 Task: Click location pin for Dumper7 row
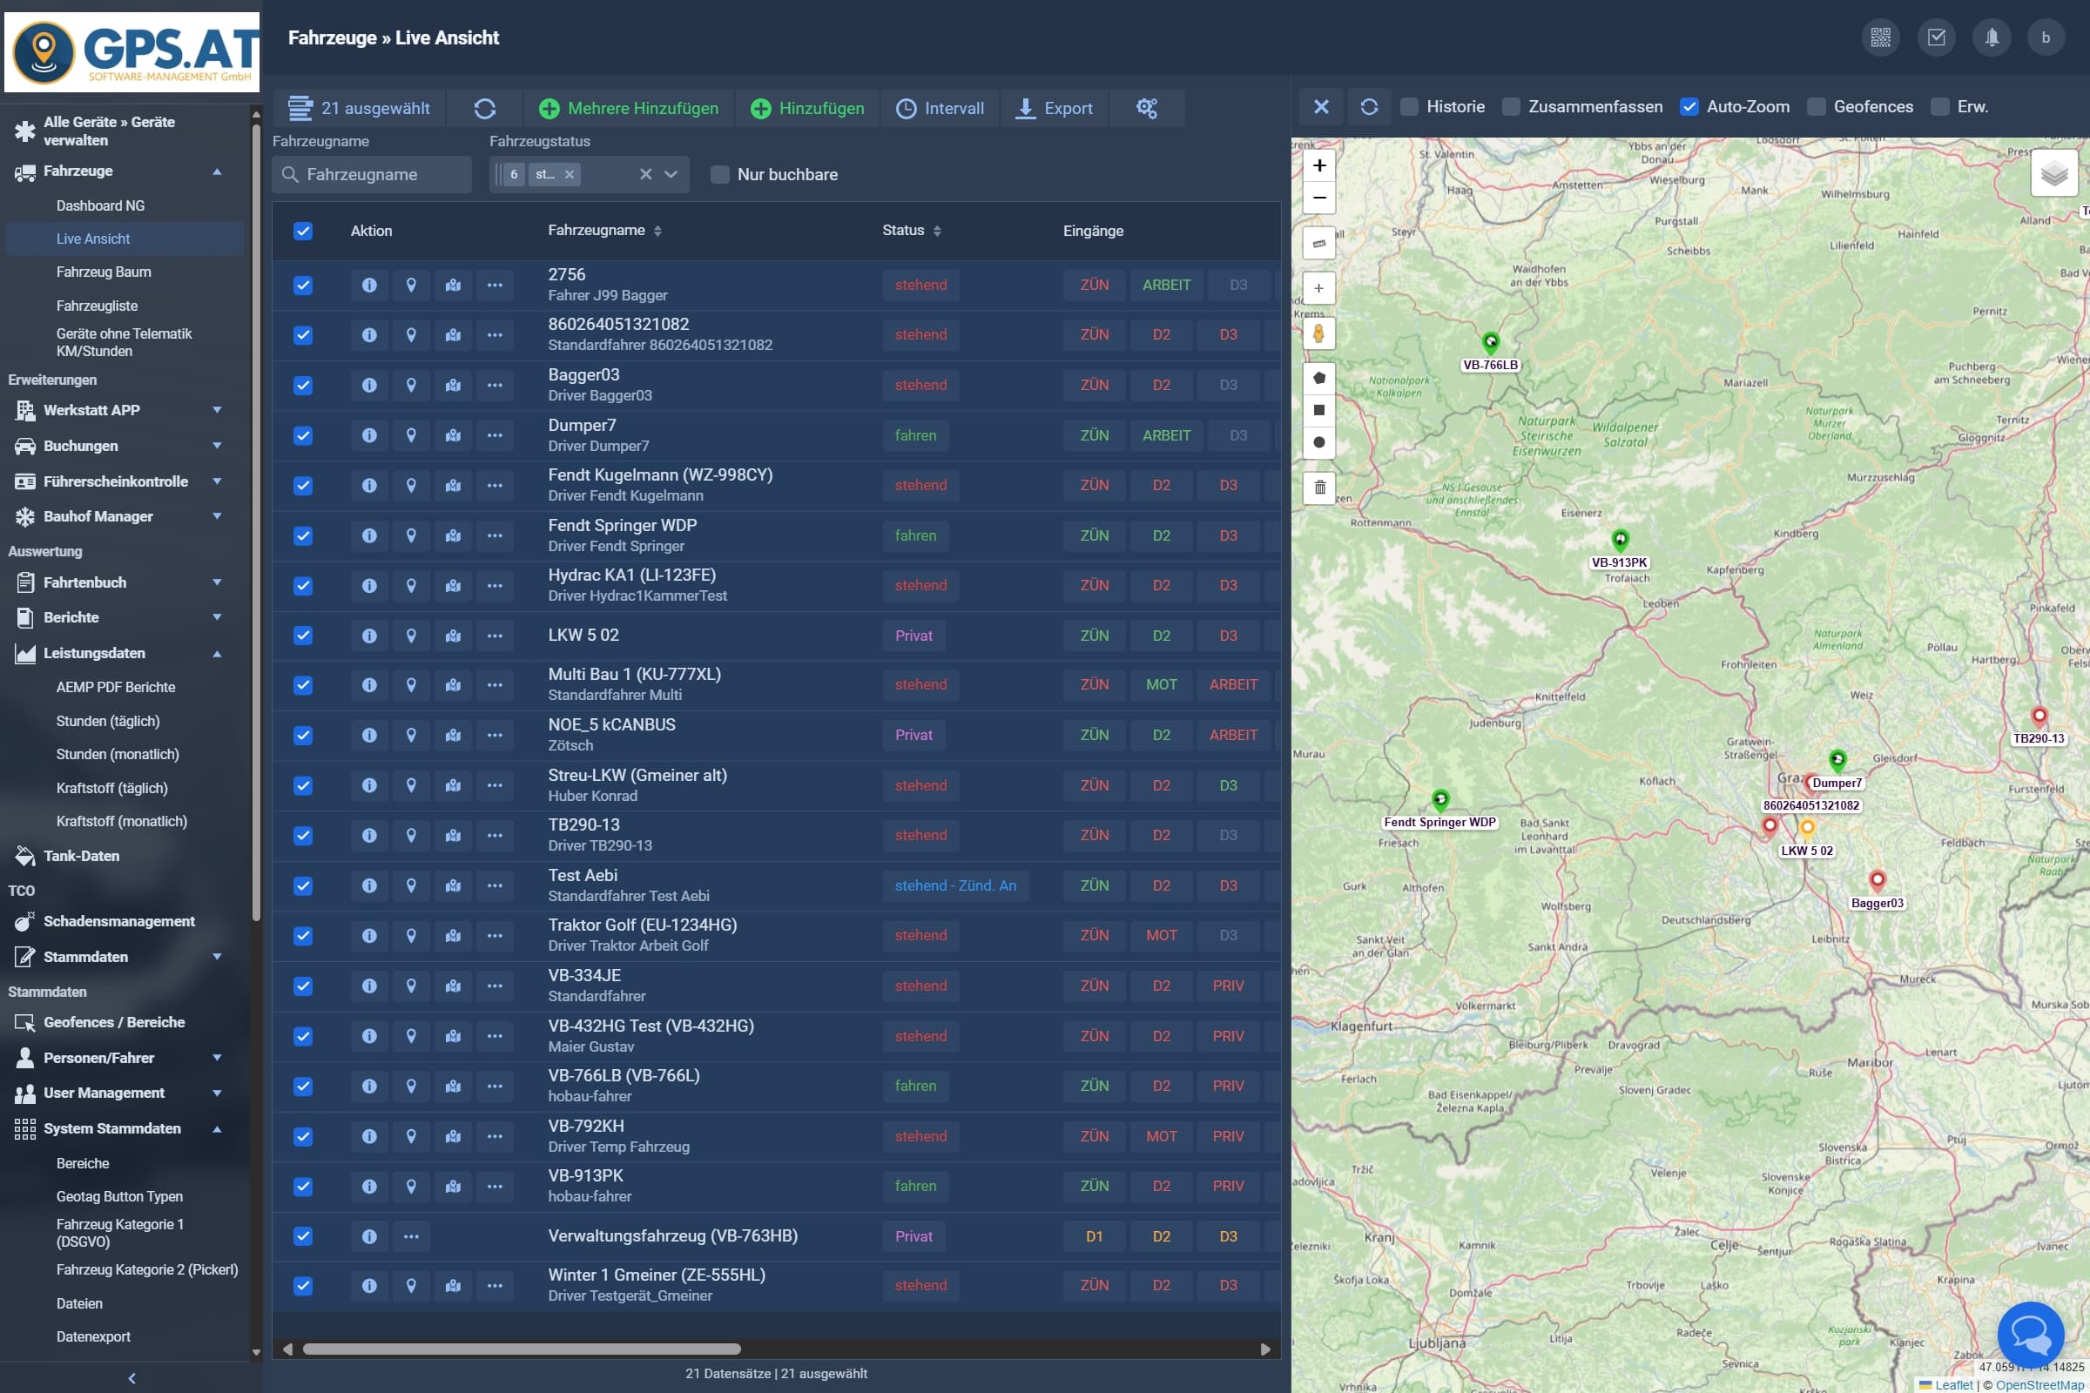pyautogui.click(x=410, y=435)
